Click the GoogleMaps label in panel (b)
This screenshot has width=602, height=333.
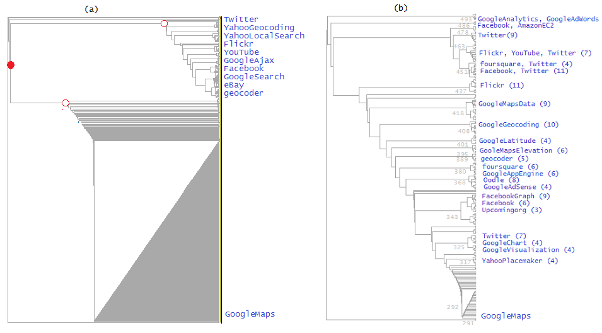506,316
